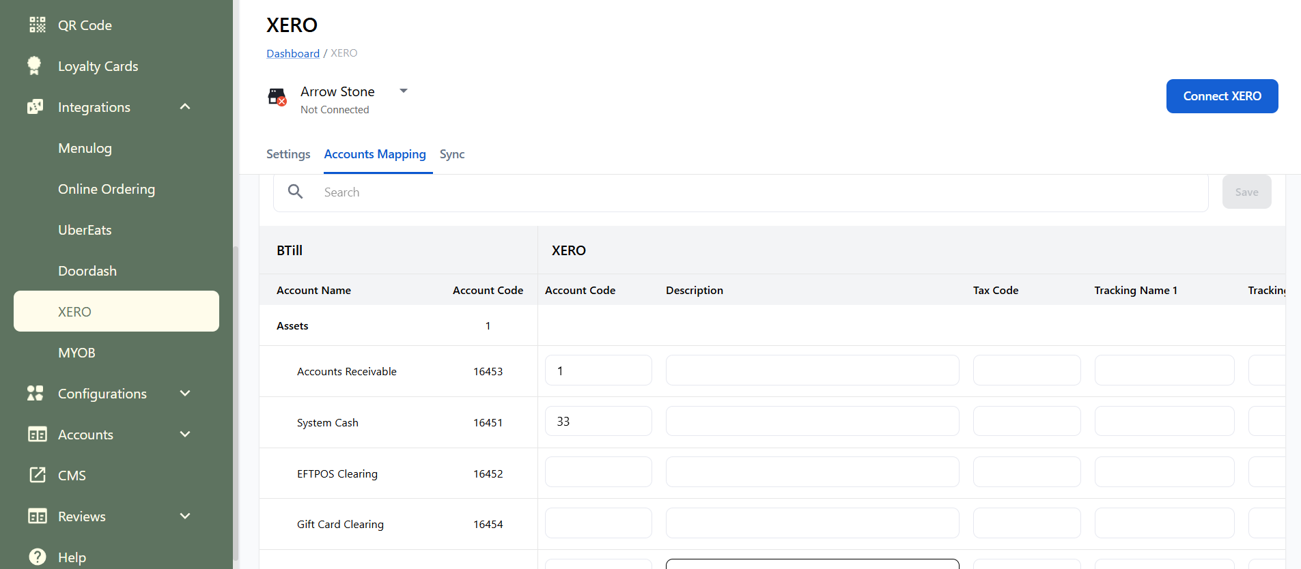Open CMS menu item
The image size is (1301, 569).
click(x=72, y=476)
